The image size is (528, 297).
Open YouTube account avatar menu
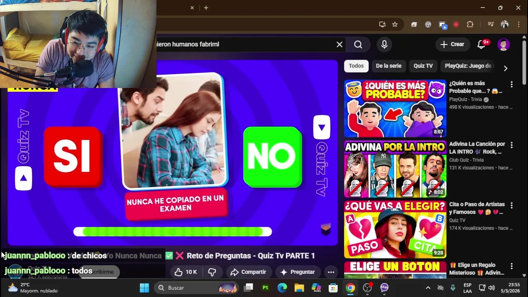tap(504, 44)
